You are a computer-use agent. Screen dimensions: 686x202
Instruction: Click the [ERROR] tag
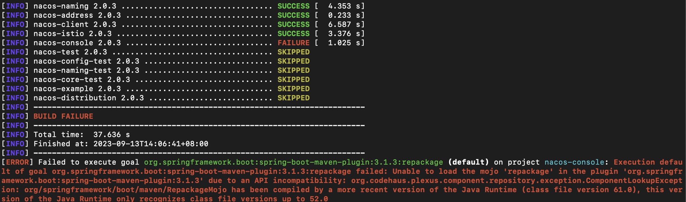pos(17,162)
